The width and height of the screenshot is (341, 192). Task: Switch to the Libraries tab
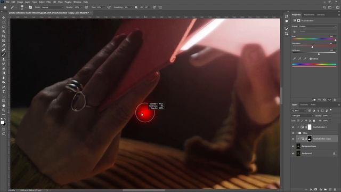pos(321,15)
